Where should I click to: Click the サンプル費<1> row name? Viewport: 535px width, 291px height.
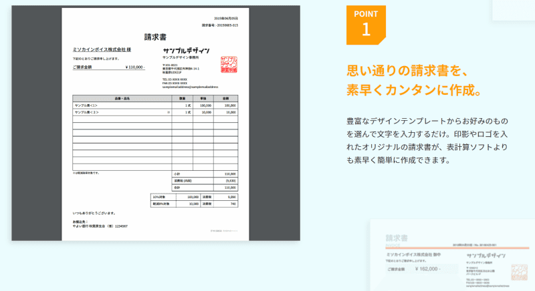pos(86,105)
